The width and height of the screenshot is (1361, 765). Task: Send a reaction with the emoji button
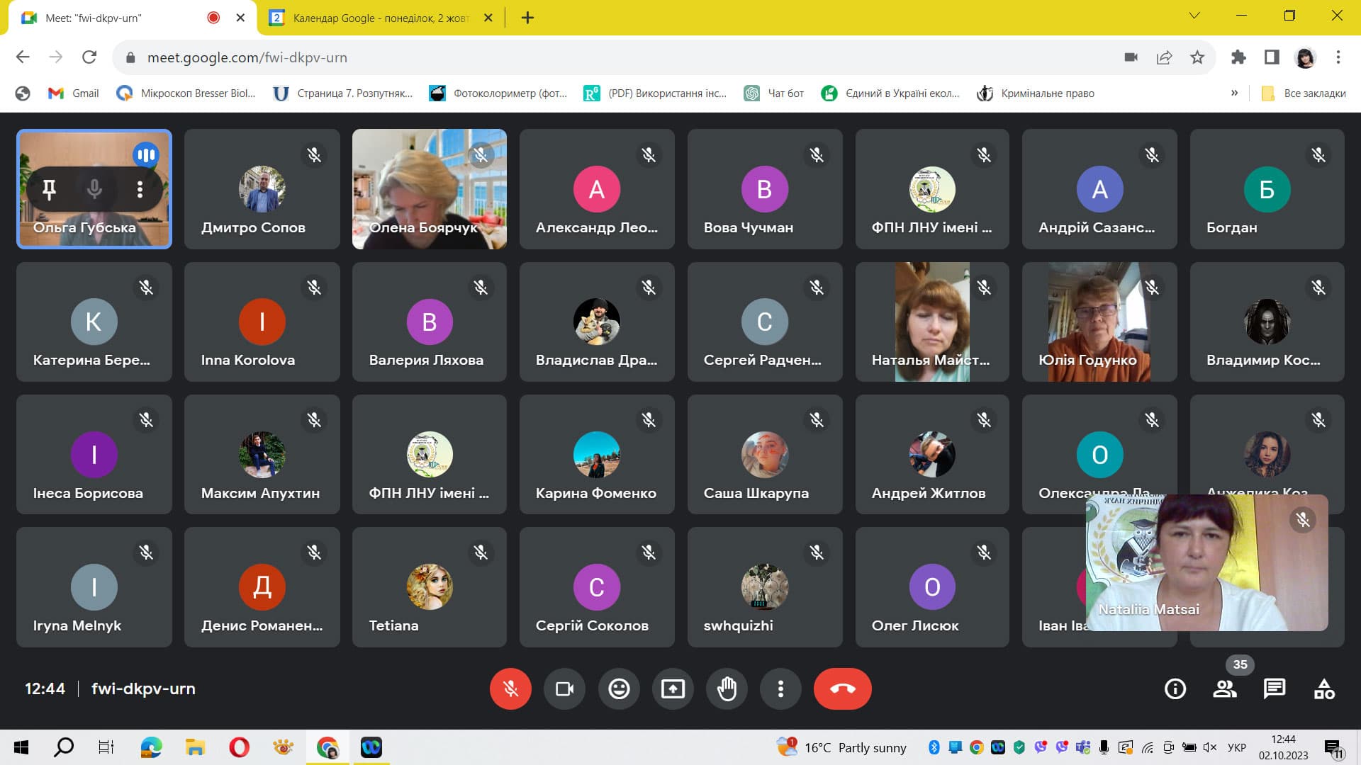619,688
